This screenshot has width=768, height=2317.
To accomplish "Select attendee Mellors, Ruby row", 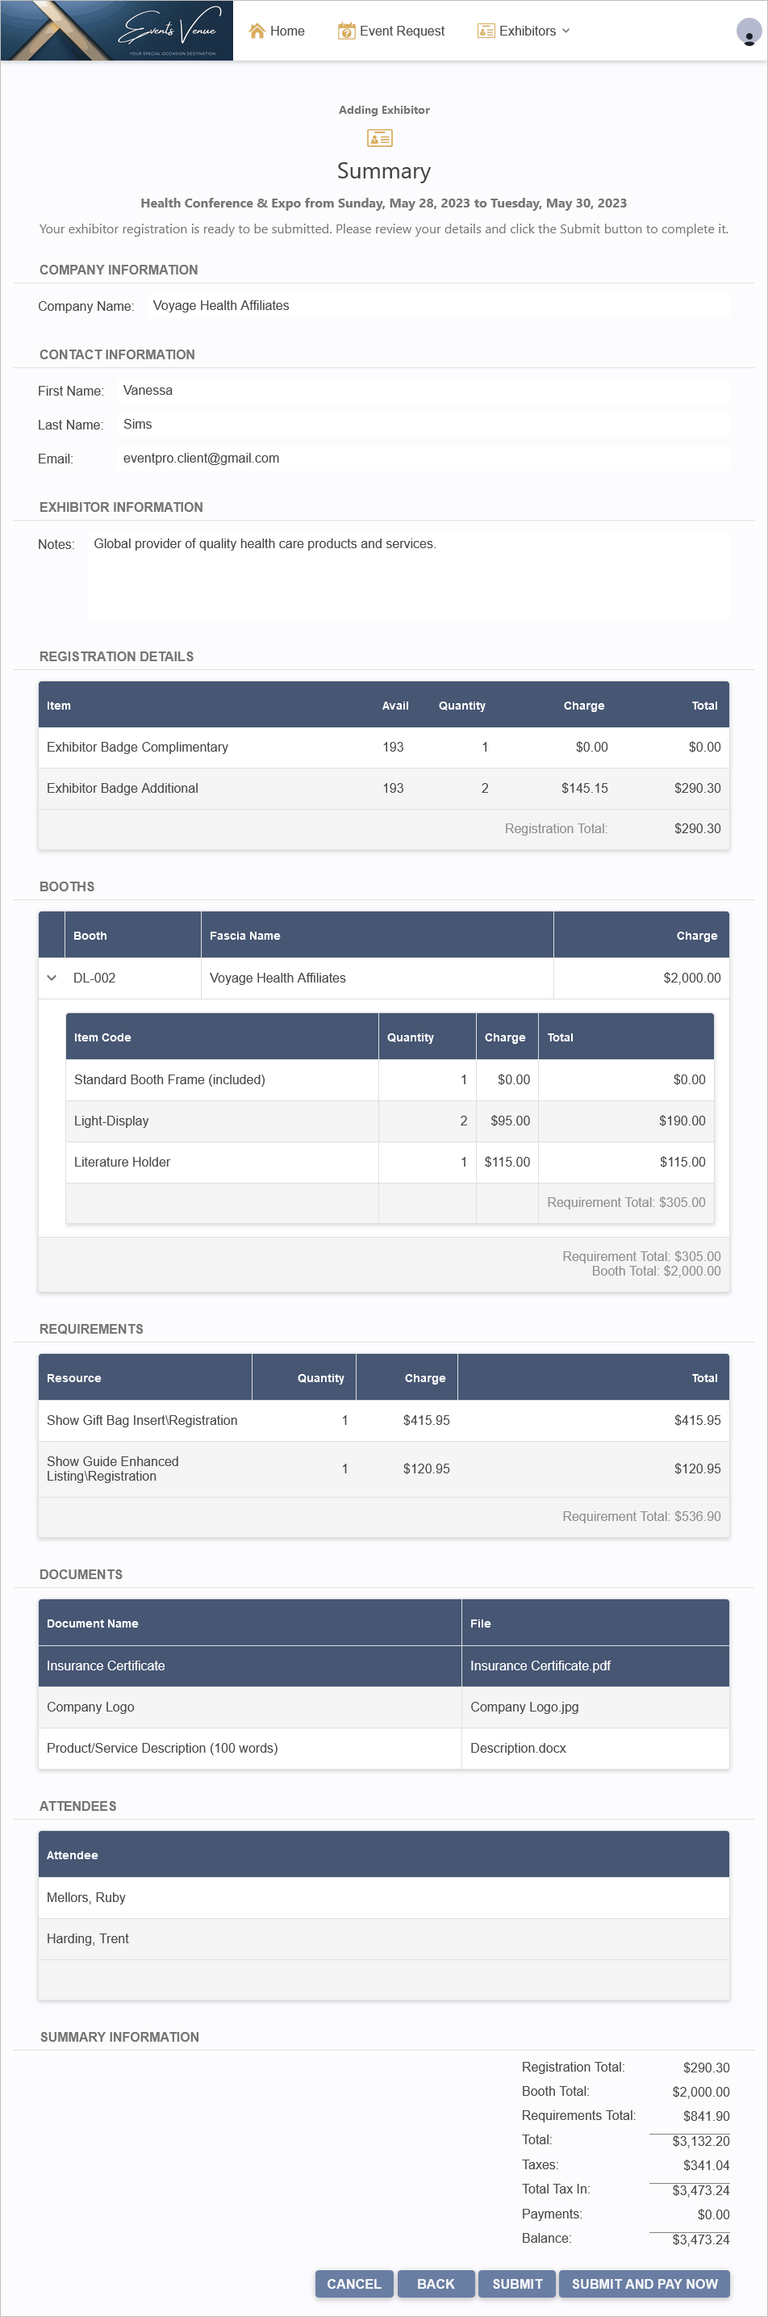I will click(x=384, y=1898).
